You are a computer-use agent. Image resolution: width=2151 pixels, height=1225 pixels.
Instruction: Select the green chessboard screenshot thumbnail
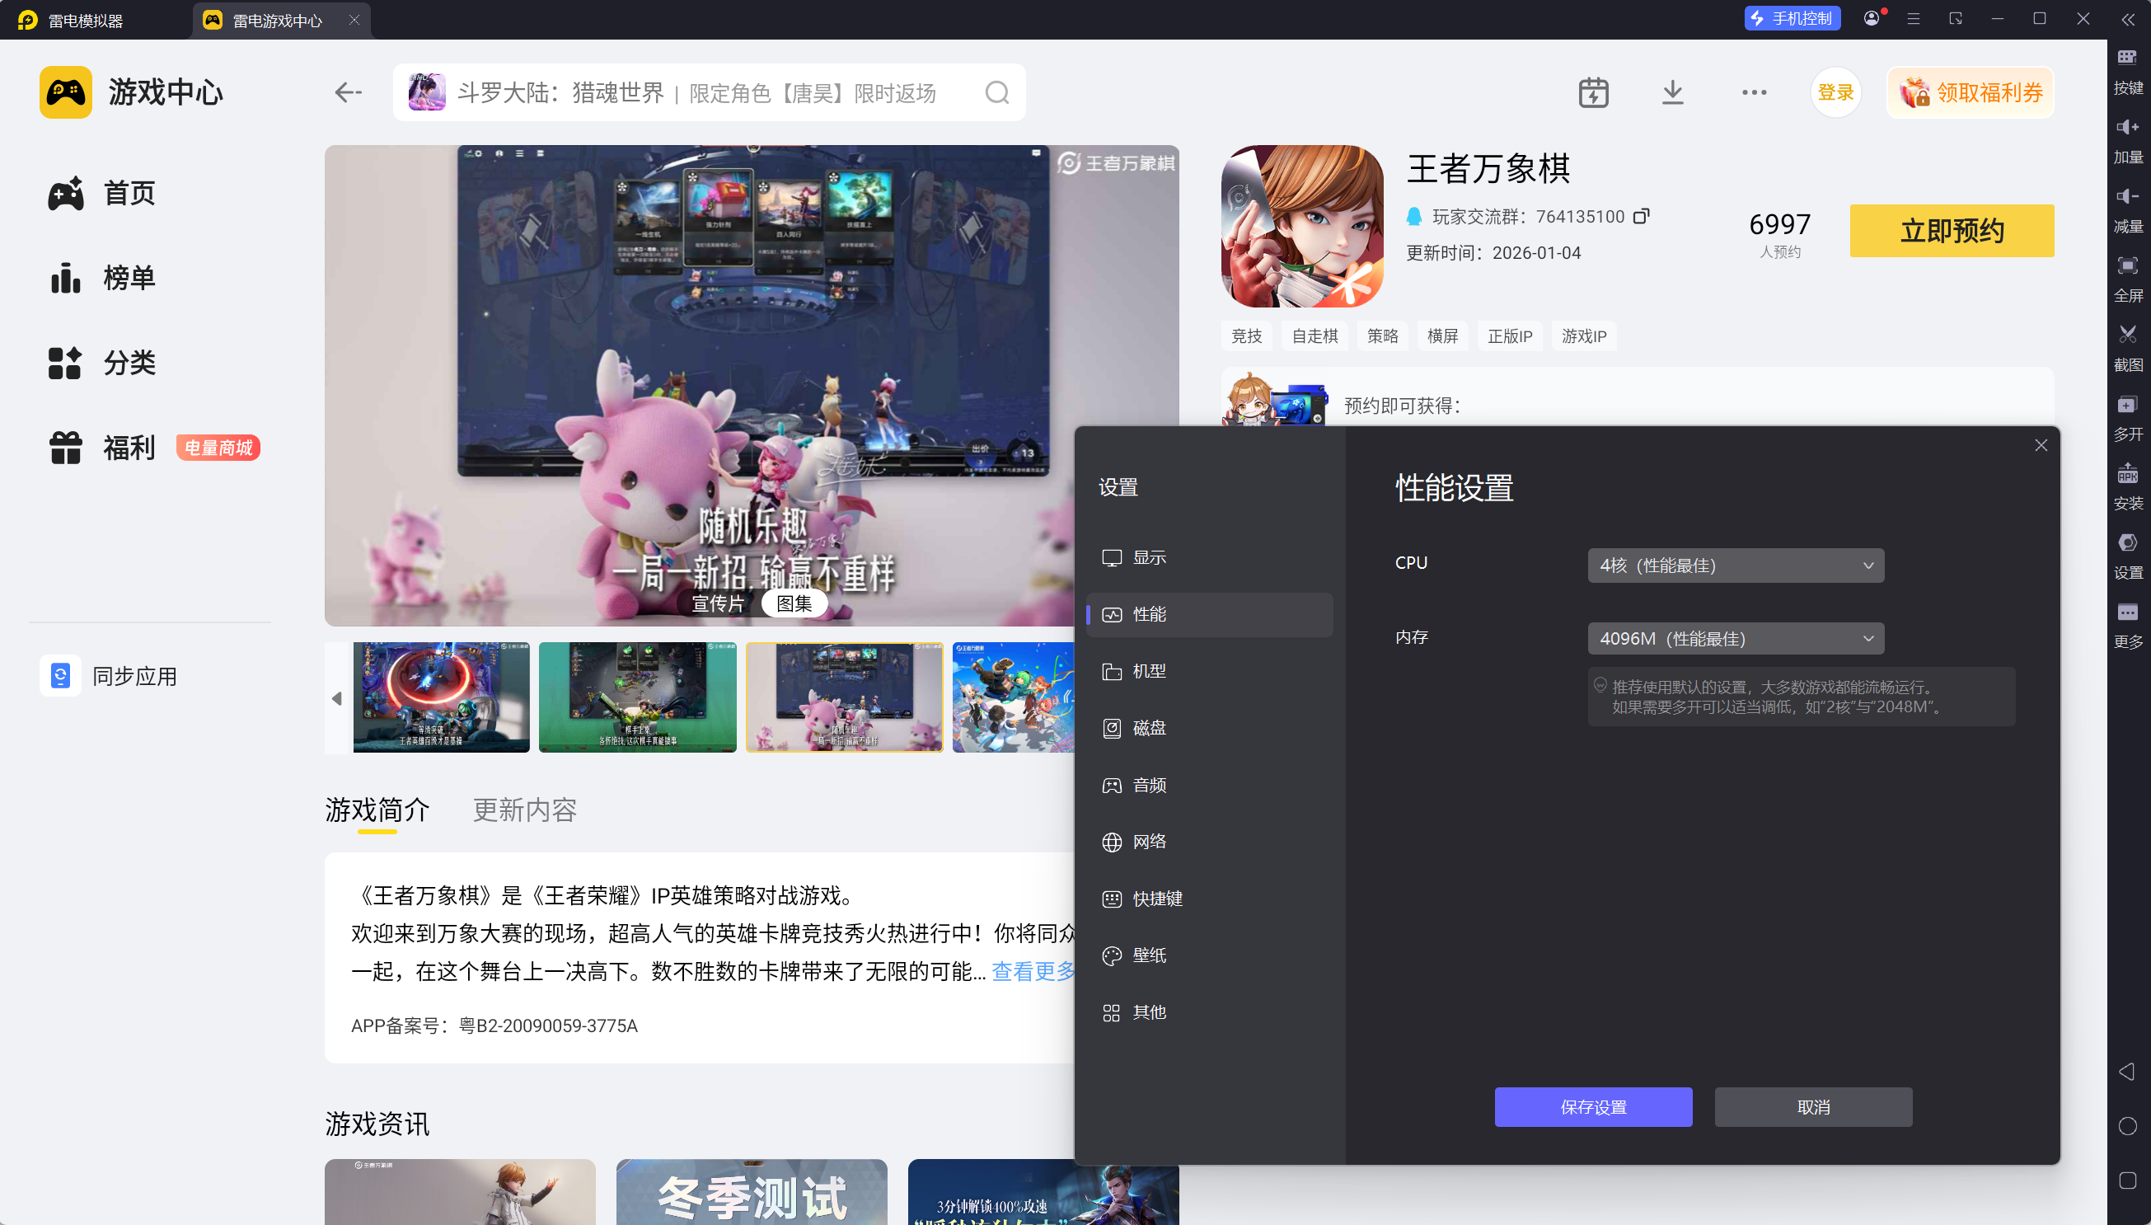coord(637,697)
